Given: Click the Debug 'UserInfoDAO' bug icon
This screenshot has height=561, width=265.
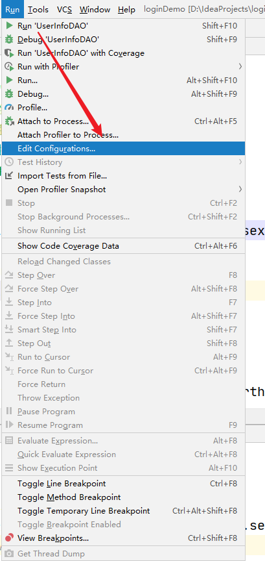Looking at the screenshot, I should coord(9,40).
